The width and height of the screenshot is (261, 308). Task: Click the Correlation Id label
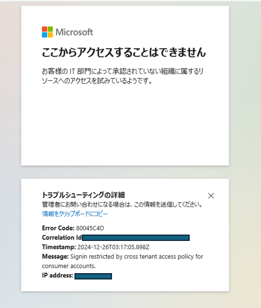pyautogui.click(x=62, y=238)
